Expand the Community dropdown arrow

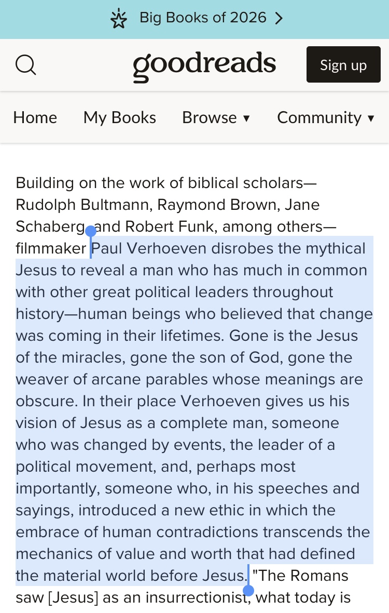click(x=371, y=118)
